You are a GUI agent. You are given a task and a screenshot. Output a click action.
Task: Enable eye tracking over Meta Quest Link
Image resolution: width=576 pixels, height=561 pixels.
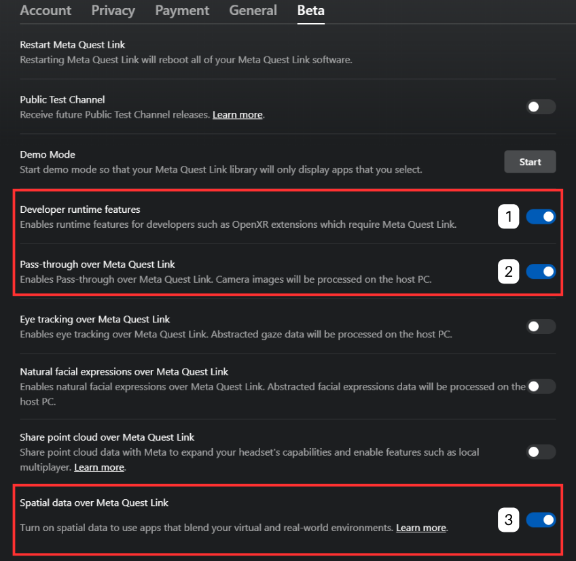(541, 326)
